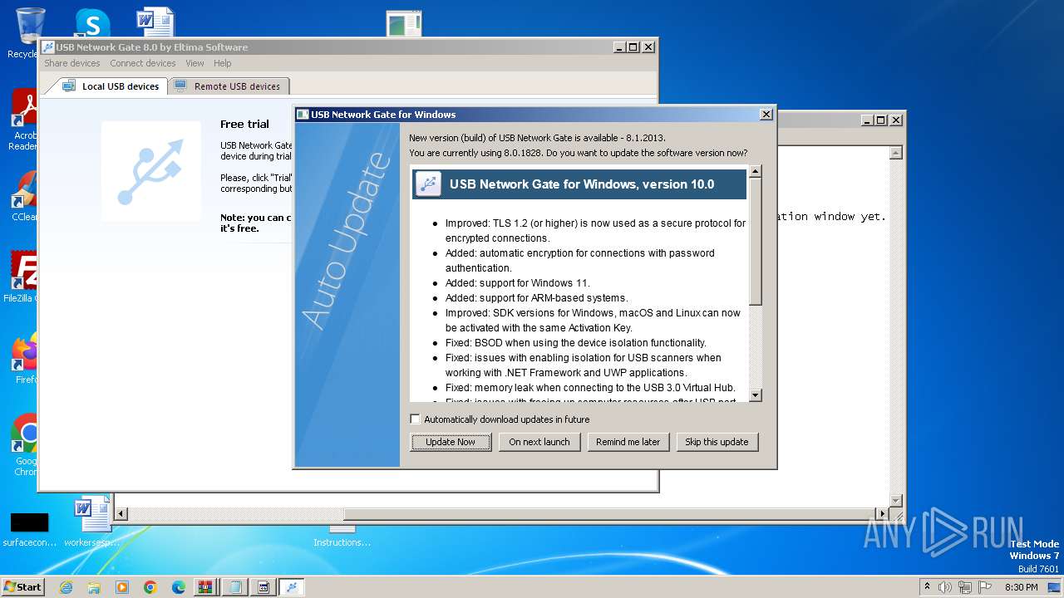This screenshot has height=598, width=1064.
Task: Click the volume speaker tray icon
Action: pyautogui.click(x=945, y=586)
